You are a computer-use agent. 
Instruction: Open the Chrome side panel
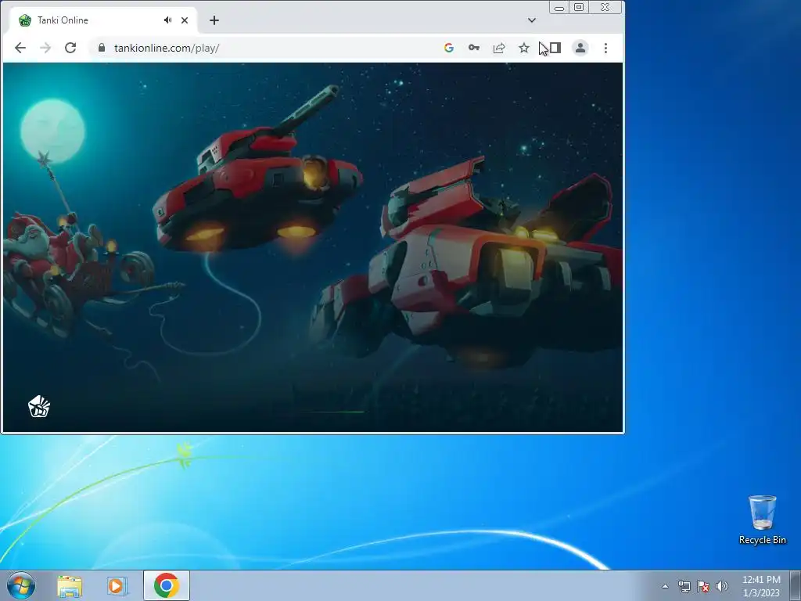[x=555, y=48]
